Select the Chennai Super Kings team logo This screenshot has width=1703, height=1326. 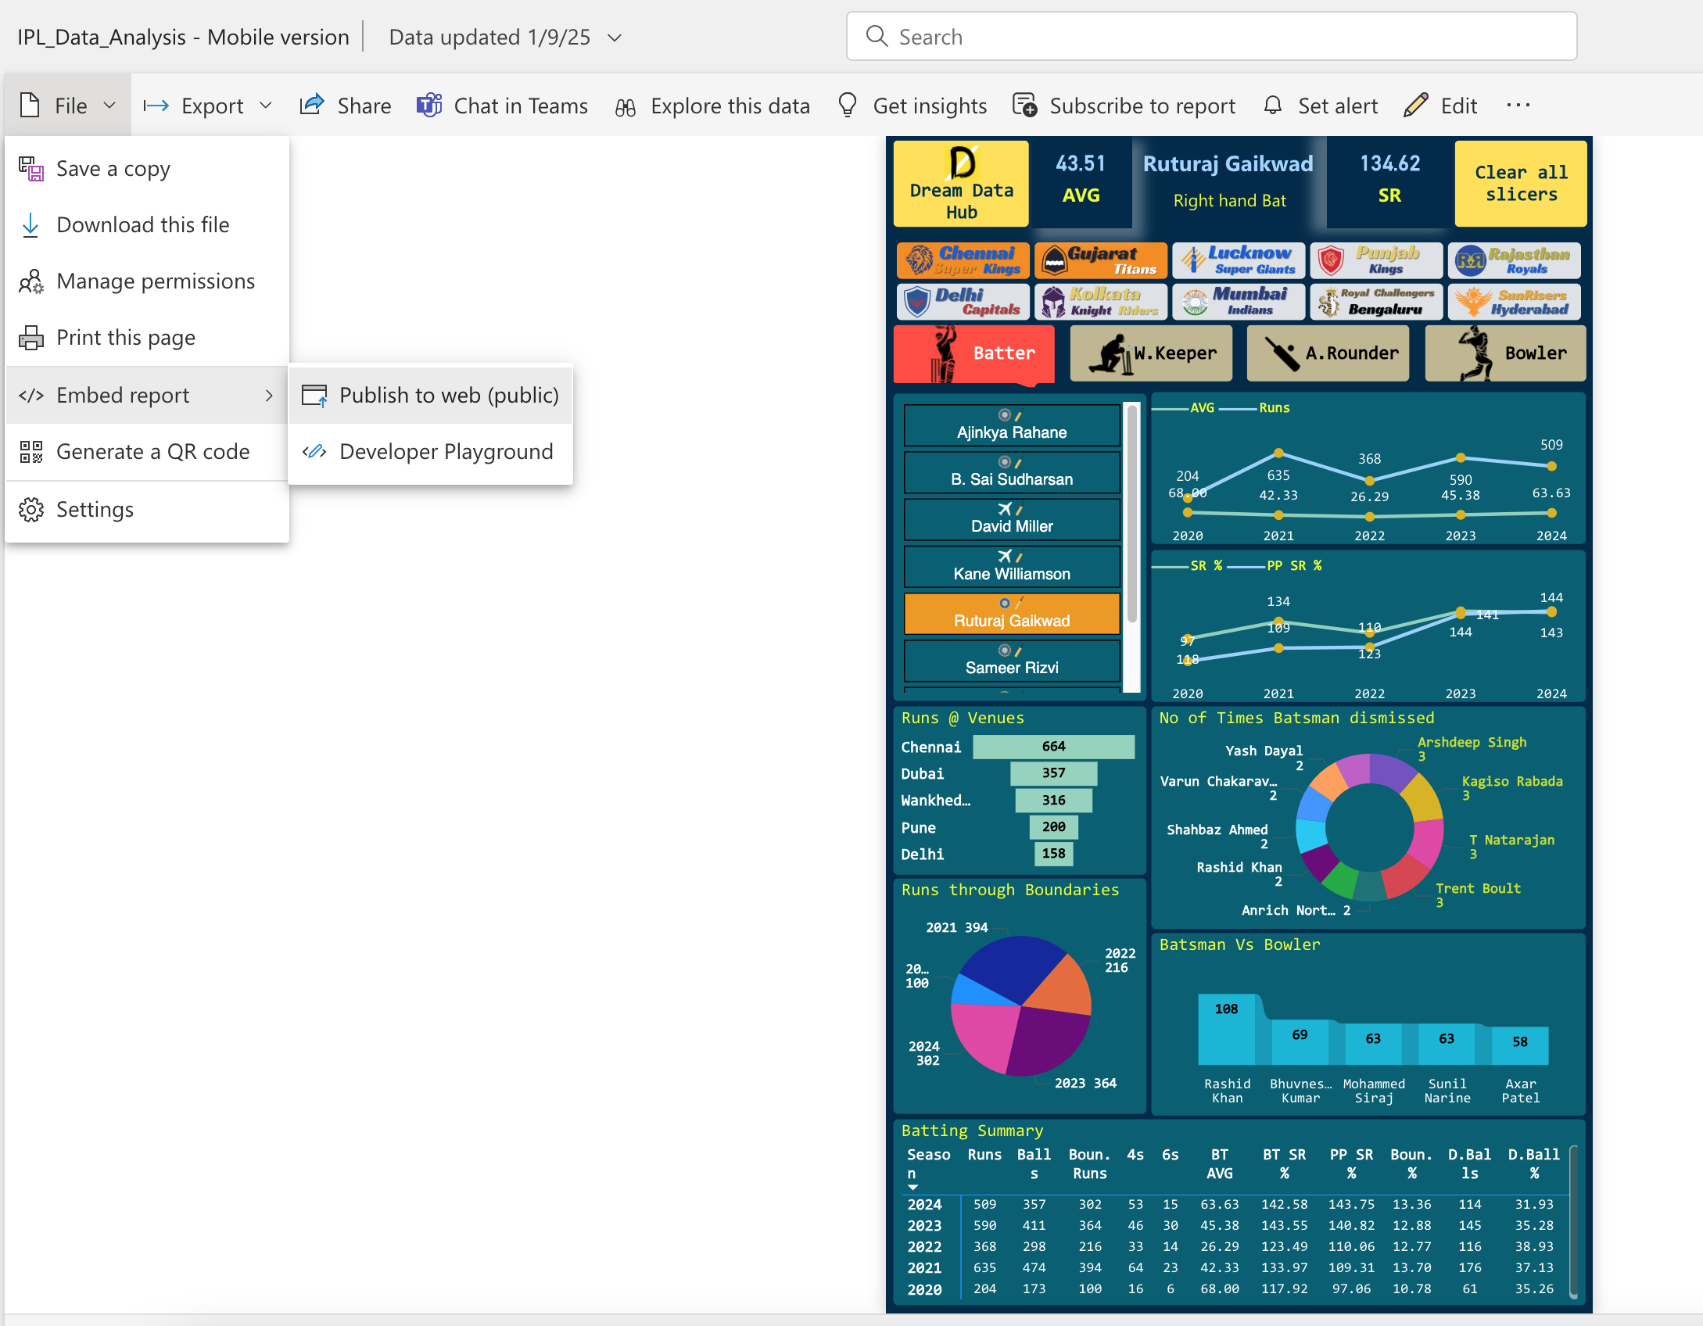(963, 260)
